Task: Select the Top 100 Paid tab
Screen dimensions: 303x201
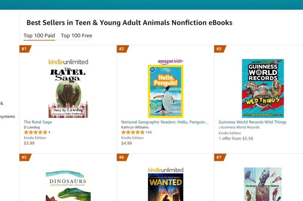Action: pyautogui.click(x=39, y=35)
